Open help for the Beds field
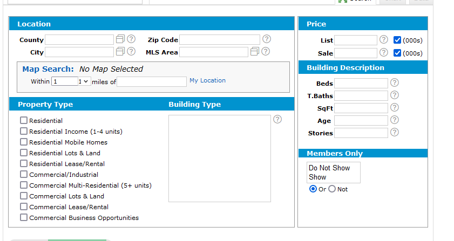The image size is (454, 241). click(395, 82)
